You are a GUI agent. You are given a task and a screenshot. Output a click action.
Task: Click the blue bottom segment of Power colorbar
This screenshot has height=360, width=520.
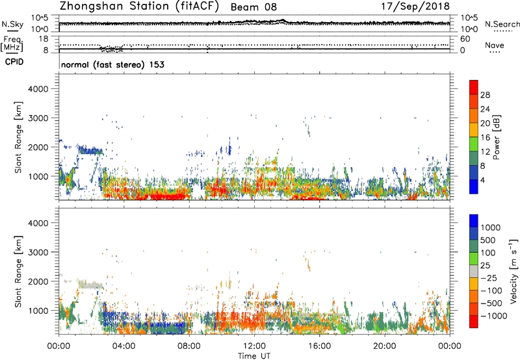coord(474,186)
